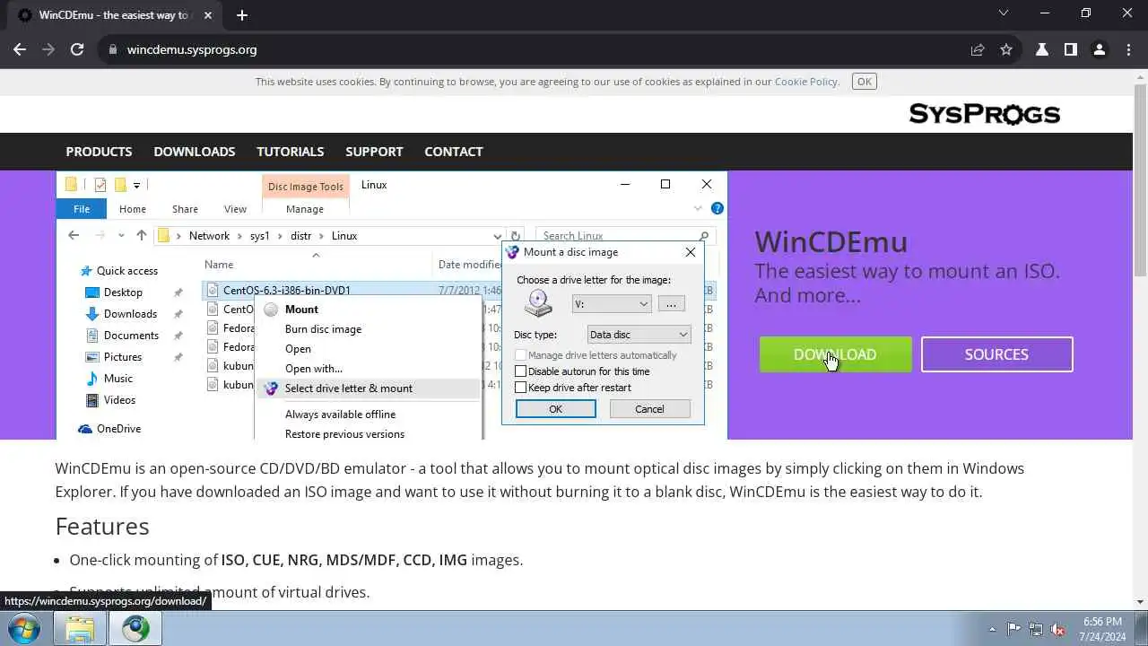The height and width of the screenshot is (646, 1148).
Task: Share this page using the share icon
Action: click(x=978, y=49)
